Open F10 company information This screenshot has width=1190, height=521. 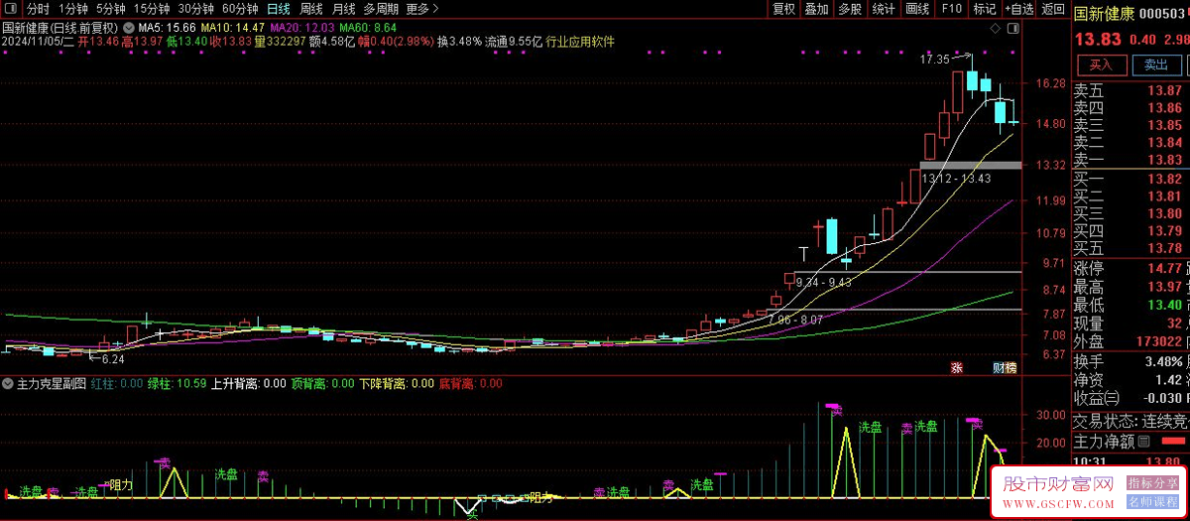click(951, 9)
